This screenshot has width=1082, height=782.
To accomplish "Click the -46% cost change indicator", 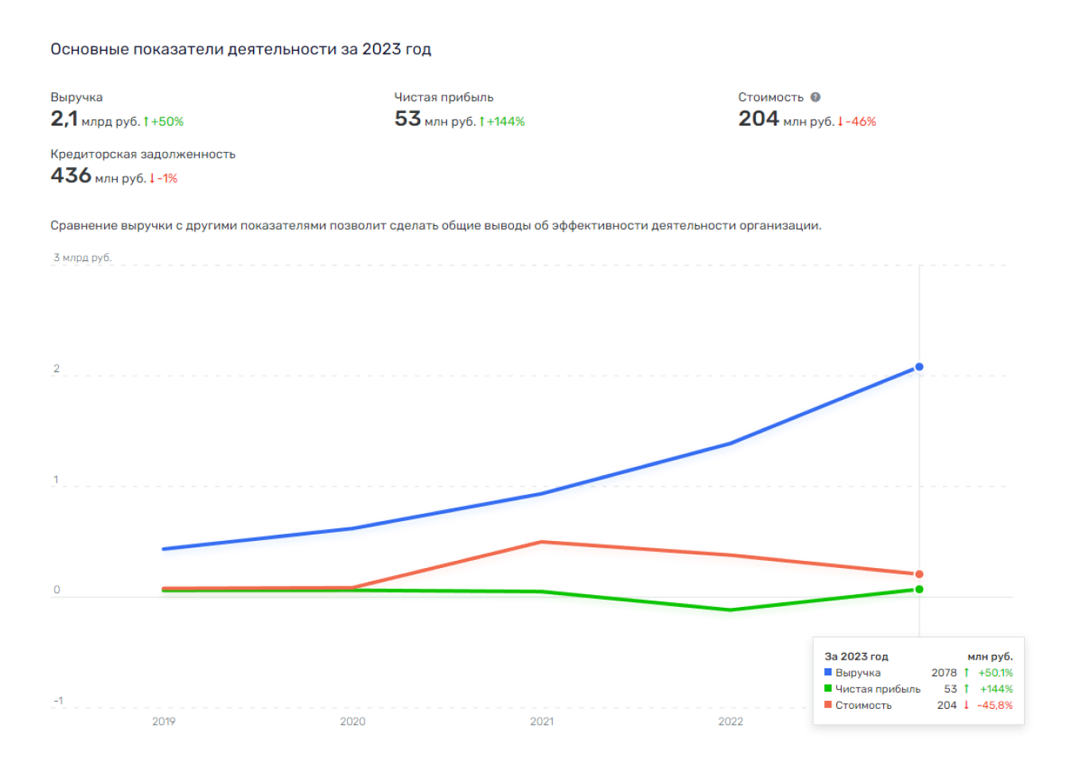I will (857, 122).
